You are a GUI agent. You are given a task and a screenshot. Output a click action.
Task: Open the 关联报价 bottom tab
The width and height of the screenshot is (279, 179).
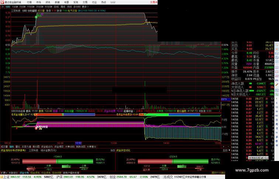tap(13, 173)
